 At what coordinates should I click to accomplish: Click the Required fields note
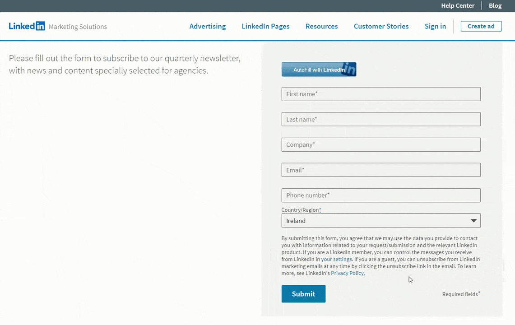pyautogui.click(x=461, y=294)
